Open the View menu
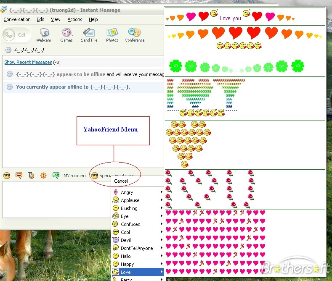 56,19
